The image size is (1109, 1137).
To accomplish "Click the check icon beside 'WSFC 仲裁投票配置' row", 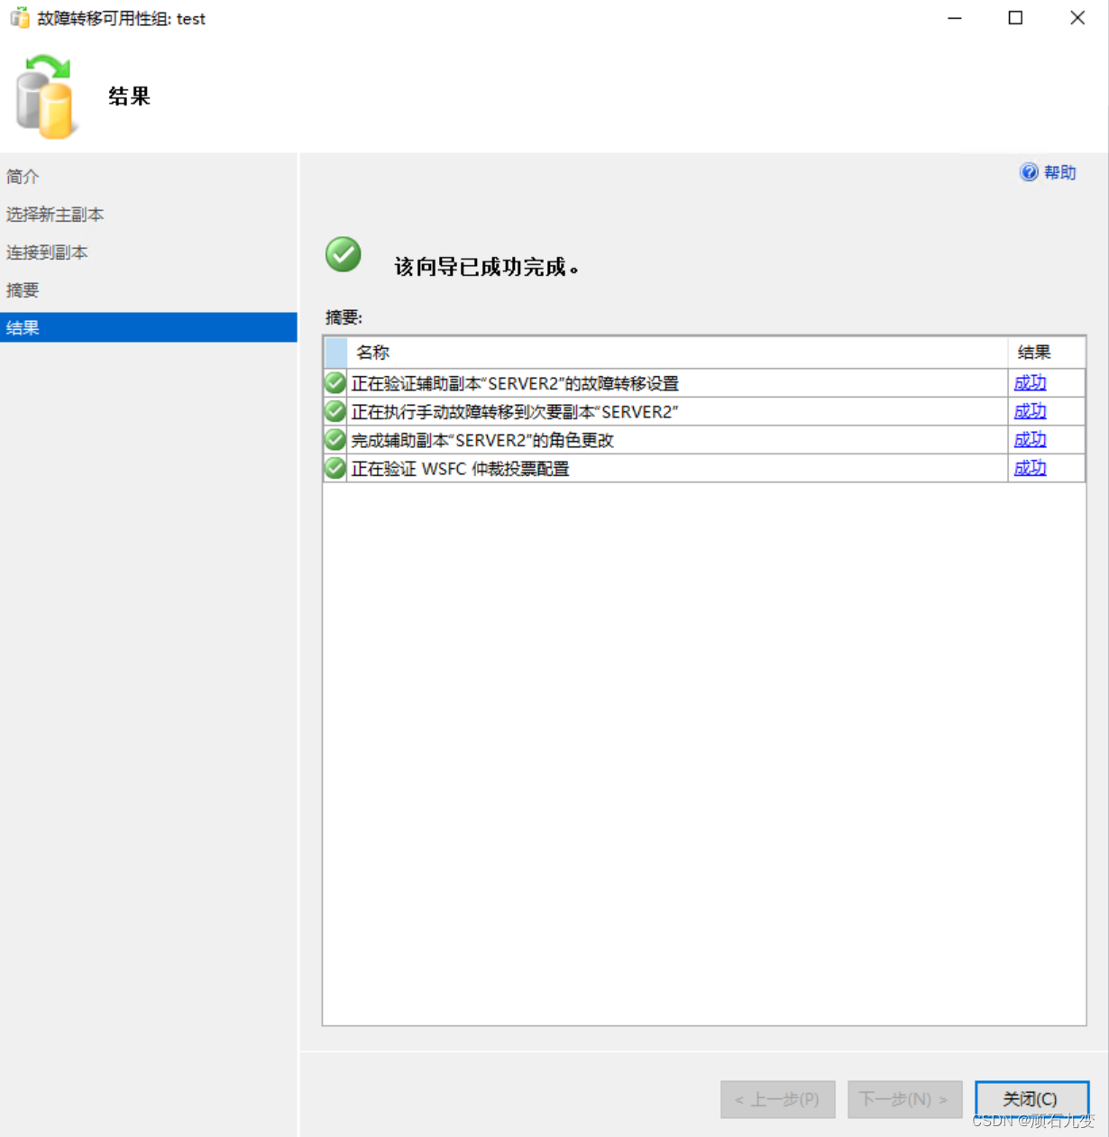I will click(x=335, y=468).
